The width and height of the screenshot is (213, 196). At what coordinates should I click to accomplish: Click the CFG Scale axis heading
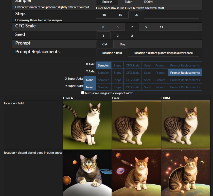tap(25, 26)
